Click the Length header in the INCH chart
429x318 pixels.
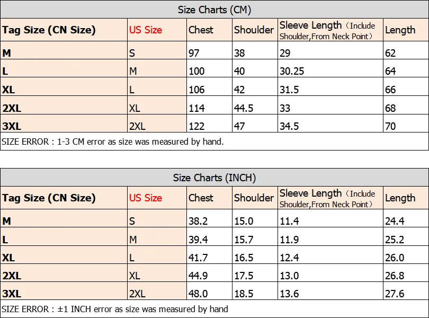[400, 198]
